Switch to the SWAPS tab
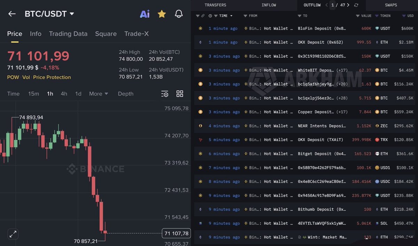The height and width of the screenshot is (246, 418). click(x=391, y=5)
